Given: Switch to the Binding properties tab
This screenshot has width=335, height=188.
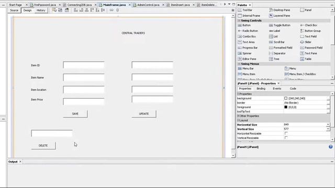Looking at the screenshot, I should [x=261, y=88].
